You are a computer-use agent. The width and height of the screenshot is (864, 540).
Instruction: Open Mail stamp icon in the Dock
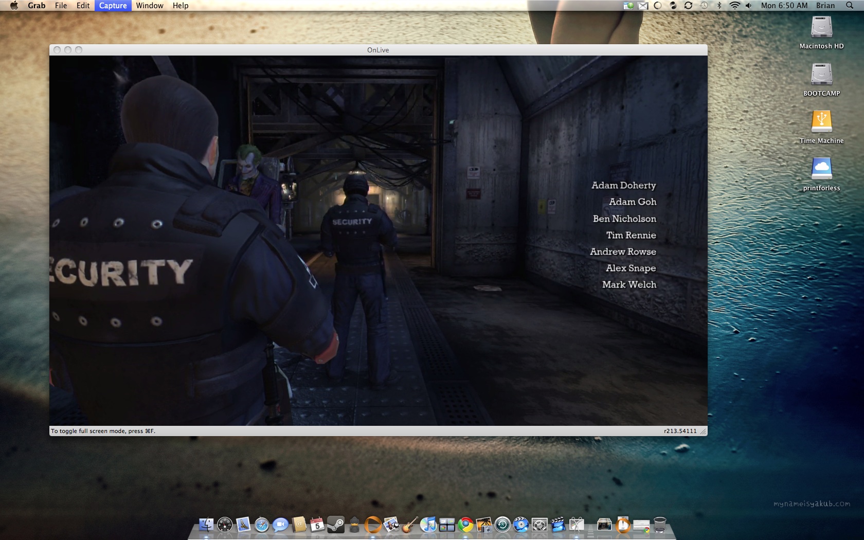pyautogui.click(x=243, y=525)
